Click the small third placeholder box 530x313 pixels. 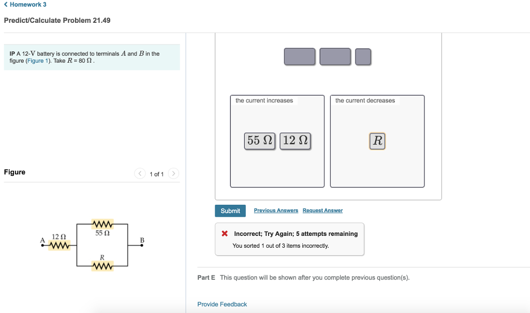(x=363, y=56)
